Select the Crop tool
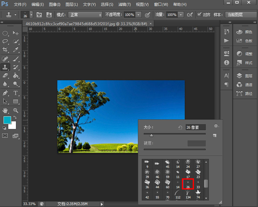 tap(5, 50)
